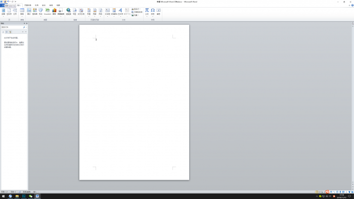Click the Picture insert icon
354x199 pixels.
29,12
